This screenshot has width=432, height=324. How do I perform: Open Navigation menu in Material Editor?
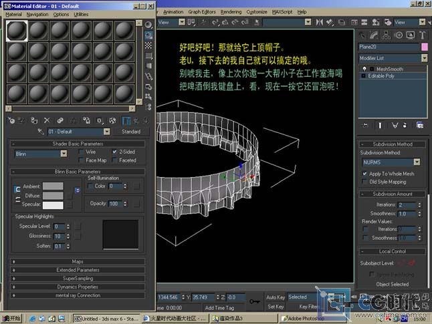(x=37, y=14)
